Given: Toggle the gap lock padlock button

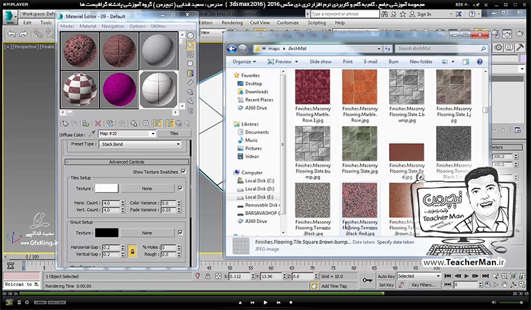Looking at the screenshot, I should 132,251.
